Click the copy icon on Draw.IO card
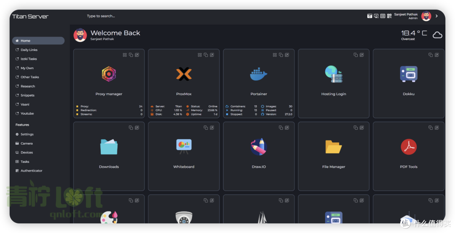The image size is (455, 233). point(281,128)
